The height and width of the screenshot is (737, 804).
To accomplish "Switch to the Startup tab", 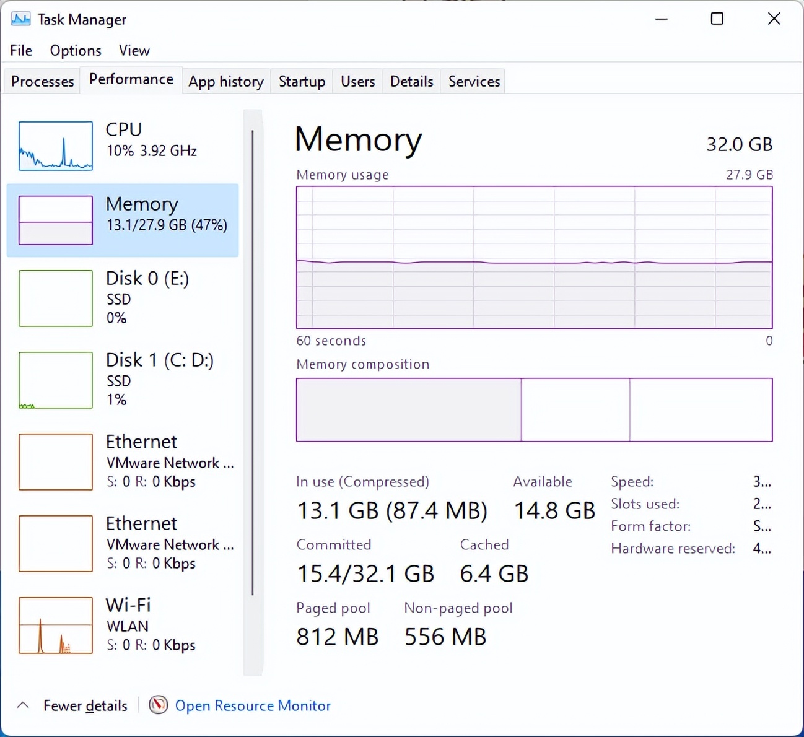I will [x=302, y=82].
